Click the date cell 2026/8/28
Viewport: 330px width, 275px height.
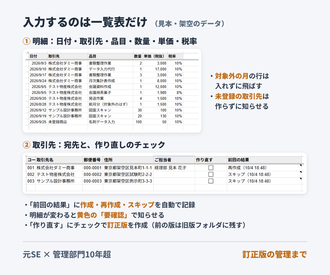(x=38, y=104)
